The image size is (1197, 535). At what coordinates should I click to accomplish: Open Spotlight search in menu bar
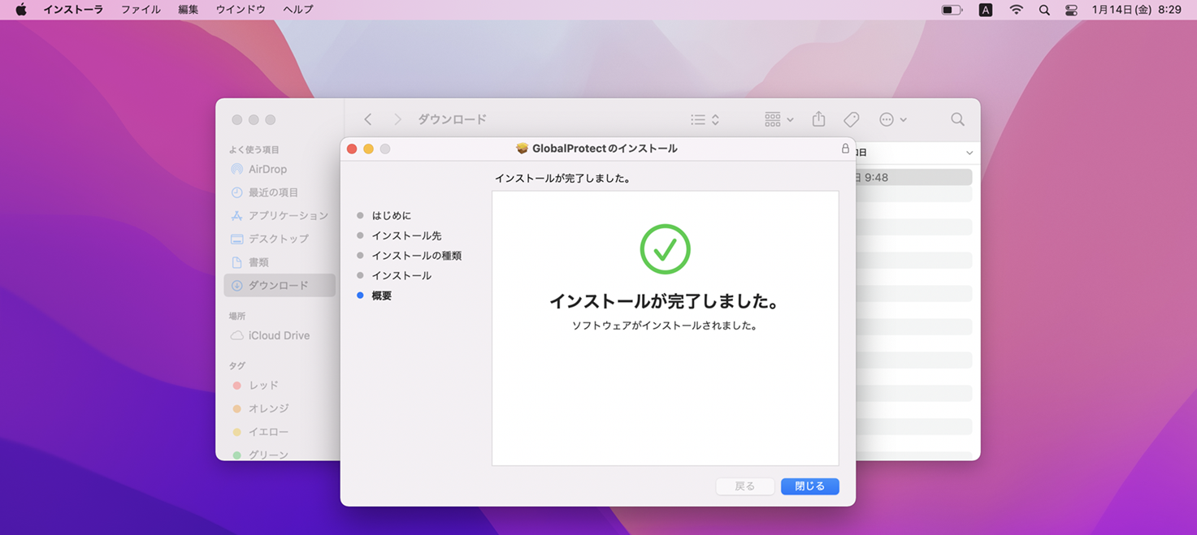pos(1044,10)
